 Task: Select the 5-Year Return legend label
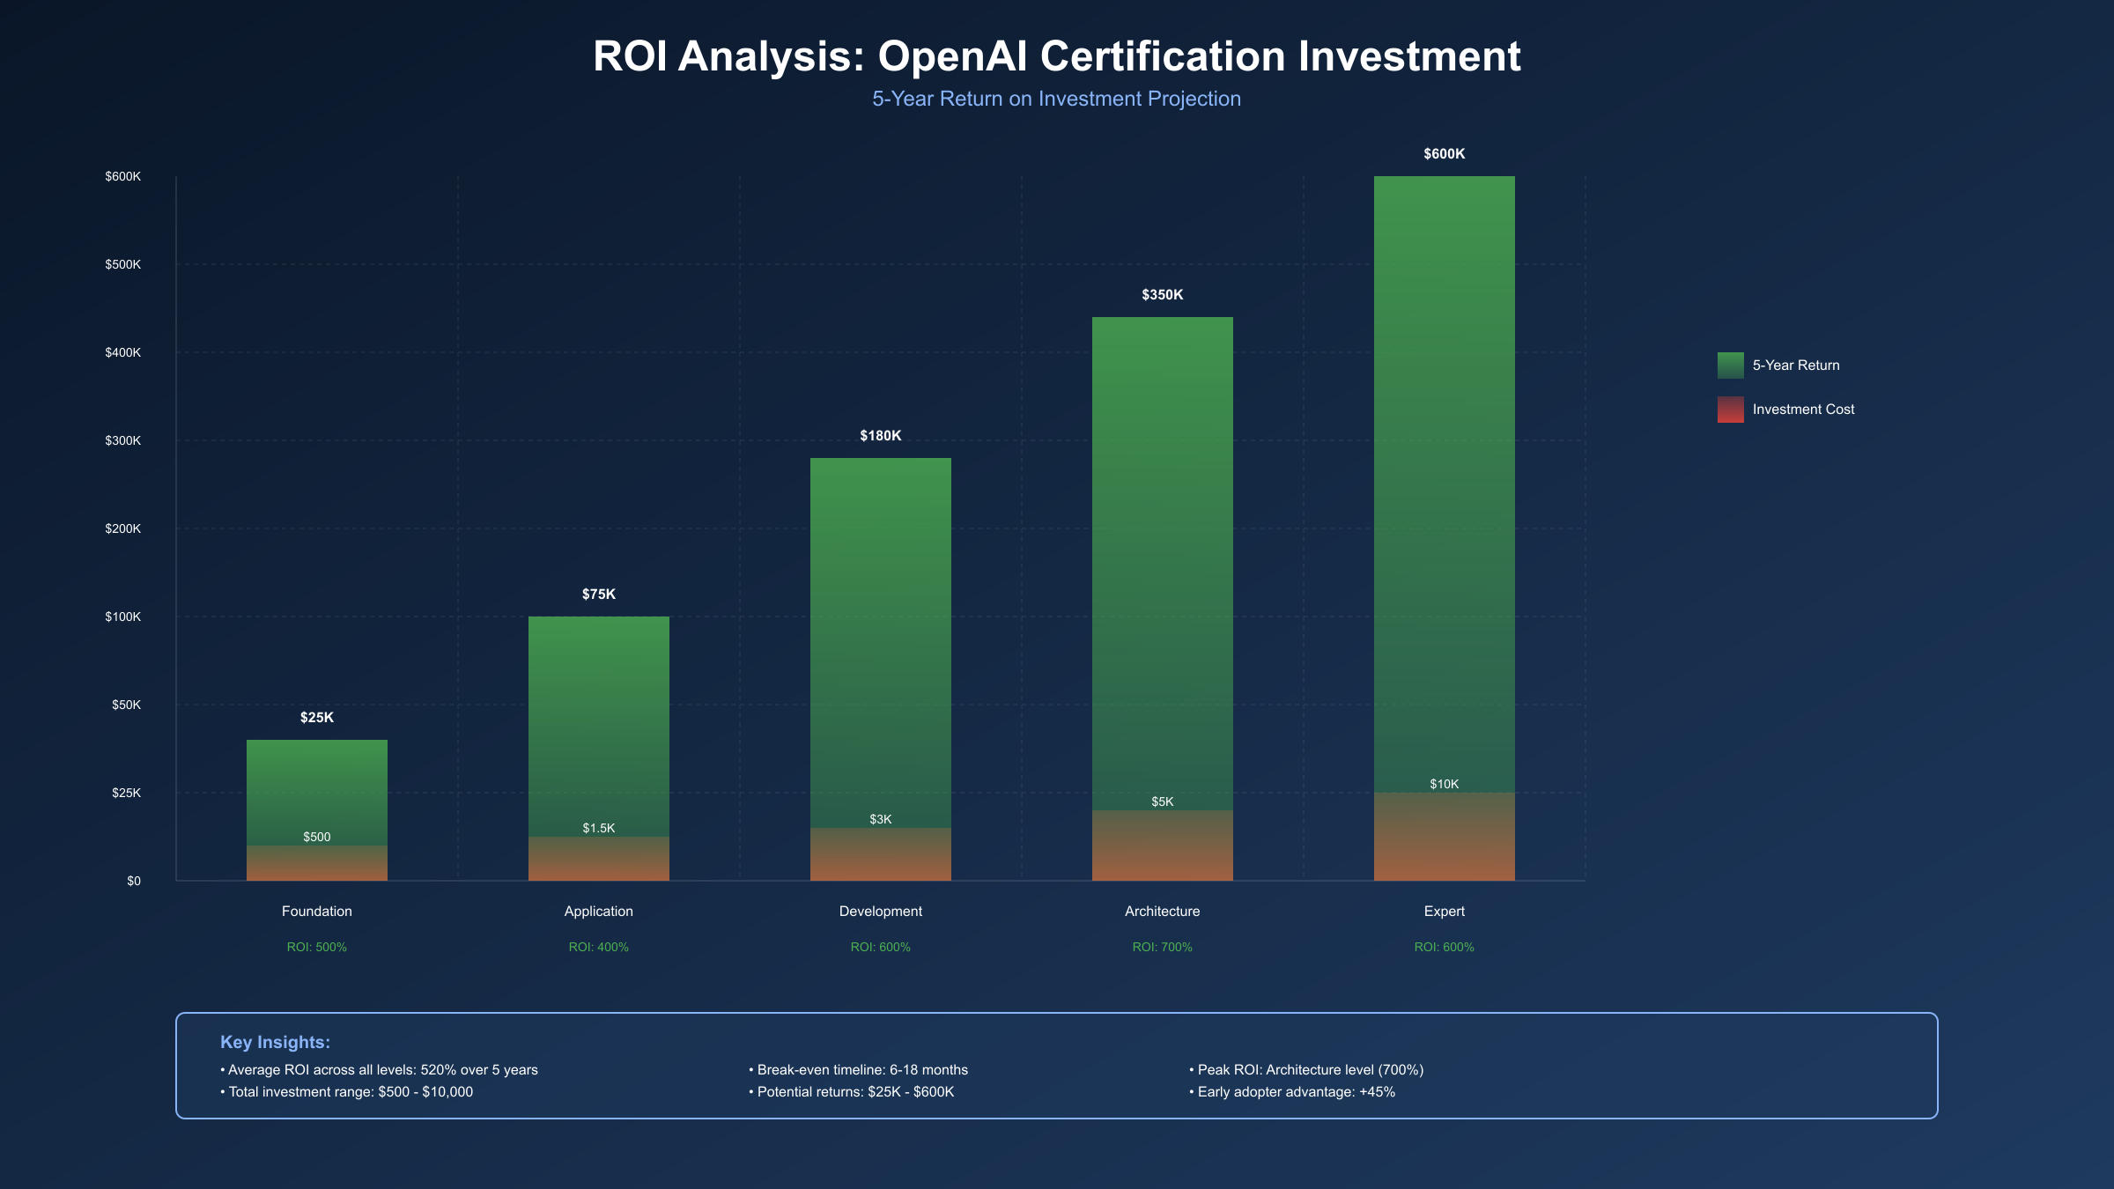click(x=1796, y=366)
